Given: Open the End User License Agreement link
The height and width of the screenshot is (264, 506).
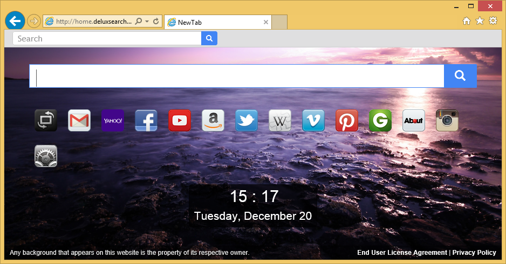Looking at the screenshot, I should (x=402, y=253).
